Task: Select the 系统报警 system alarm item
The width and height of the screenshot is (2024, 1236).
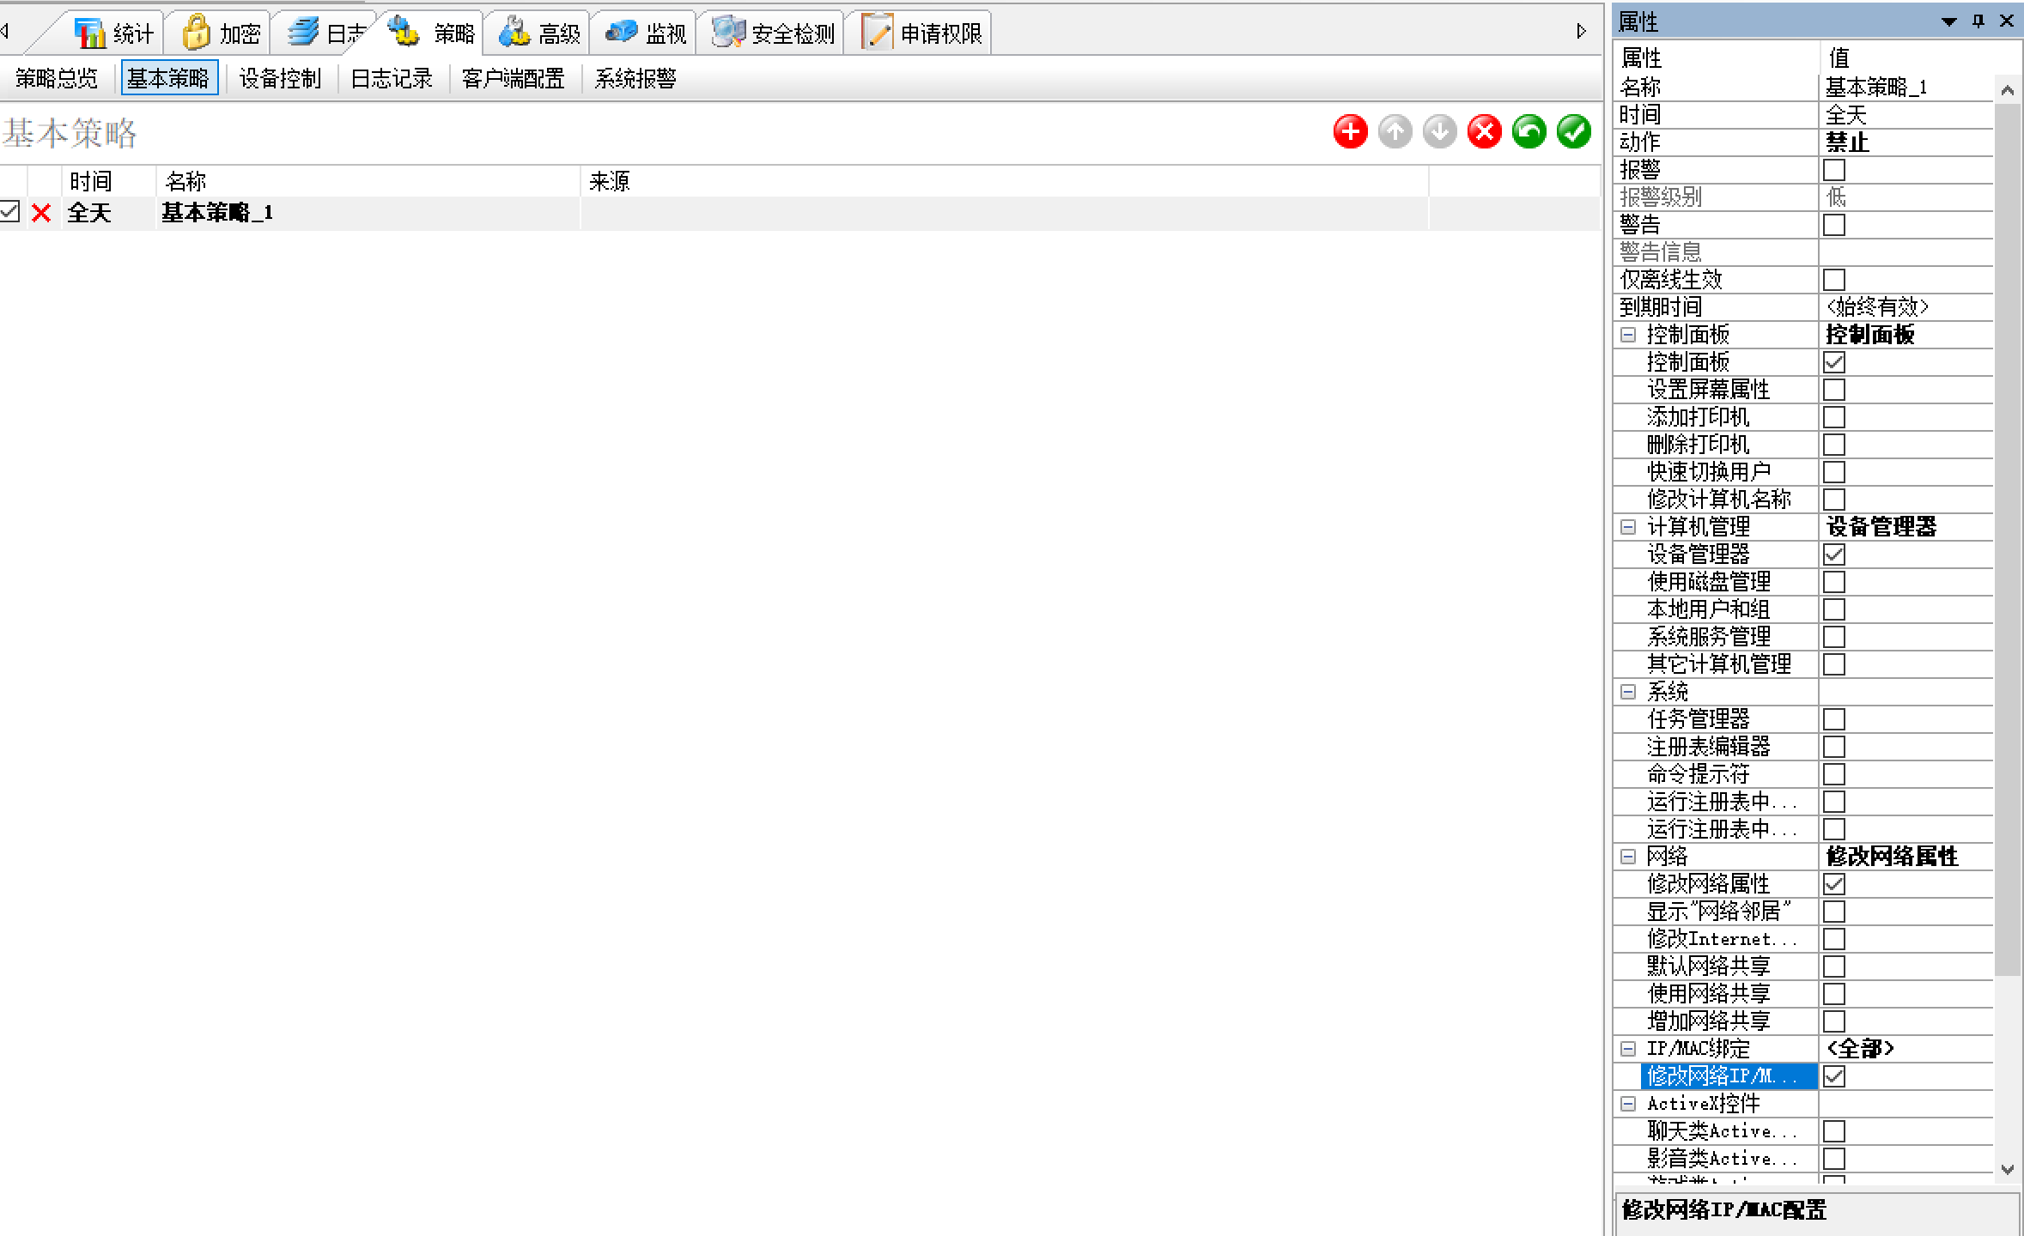Action: [x=635, y=79]
